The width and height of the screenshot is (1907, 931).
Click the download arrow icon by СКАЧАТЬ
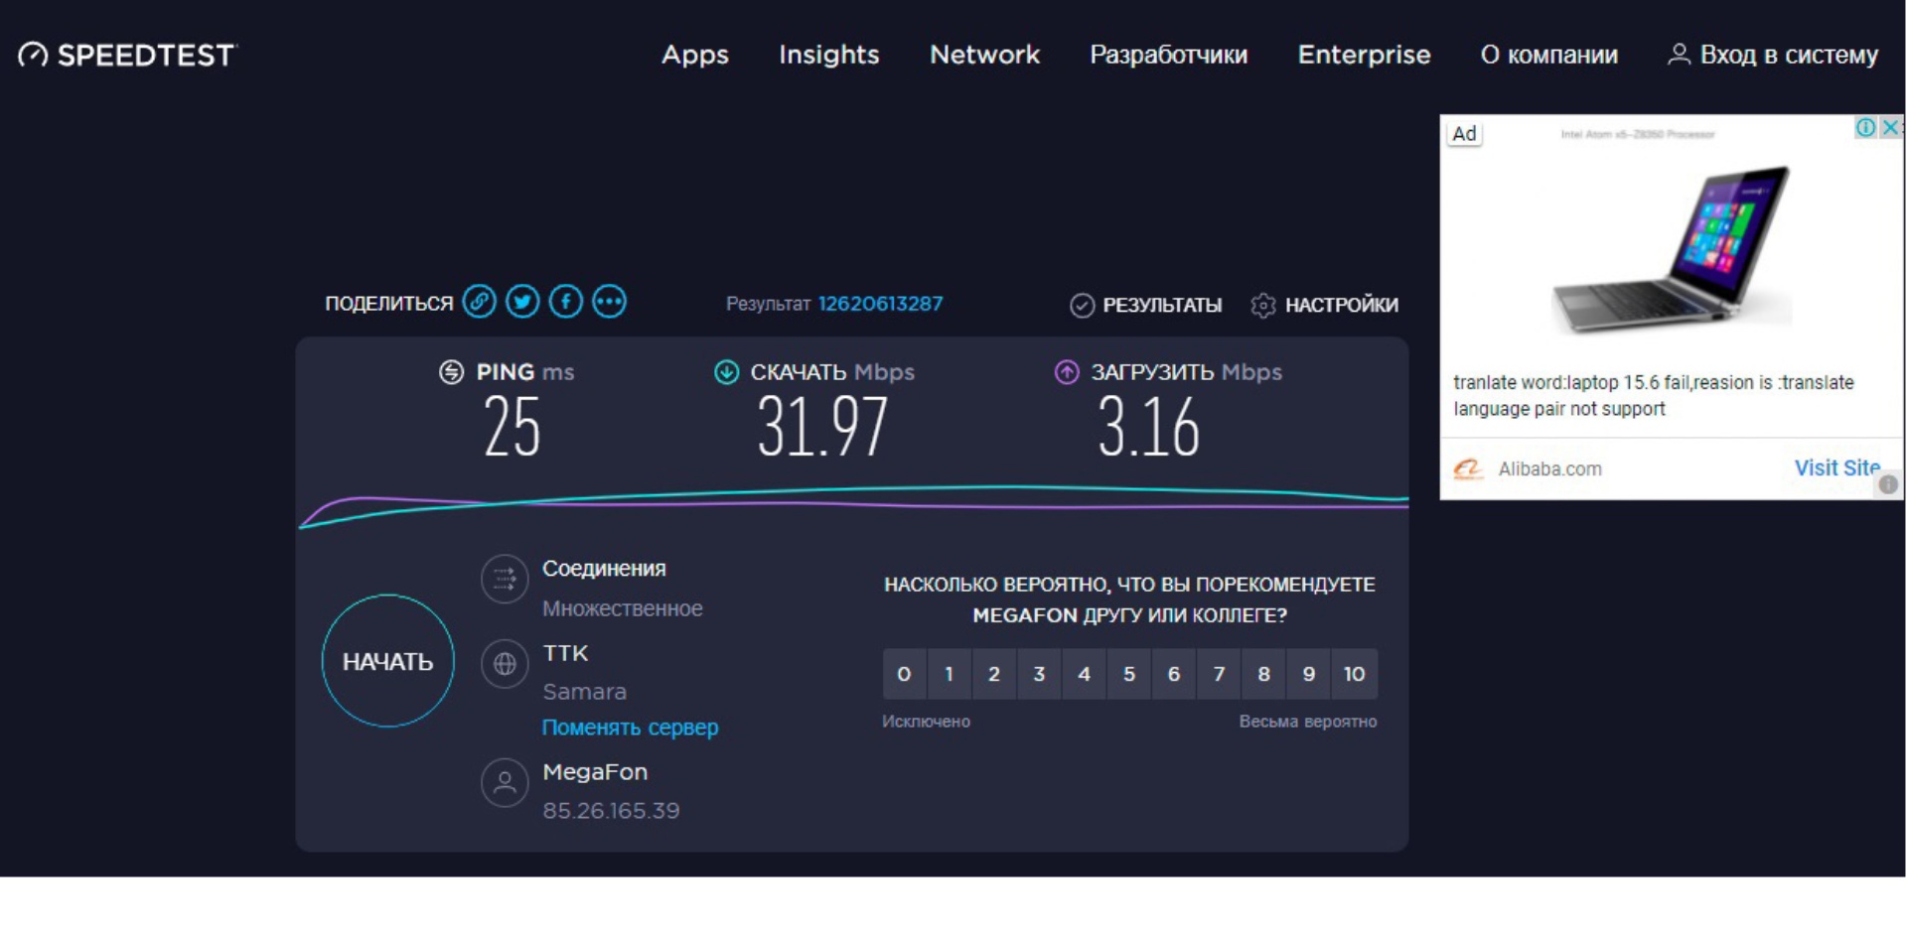tap(727, 372)
